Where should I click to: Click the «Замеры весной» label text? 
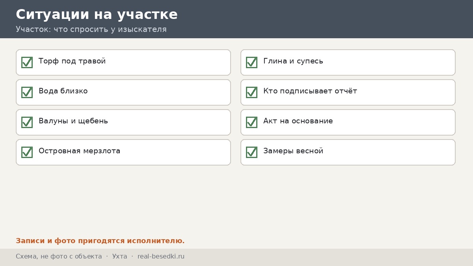tap(293, 151)
